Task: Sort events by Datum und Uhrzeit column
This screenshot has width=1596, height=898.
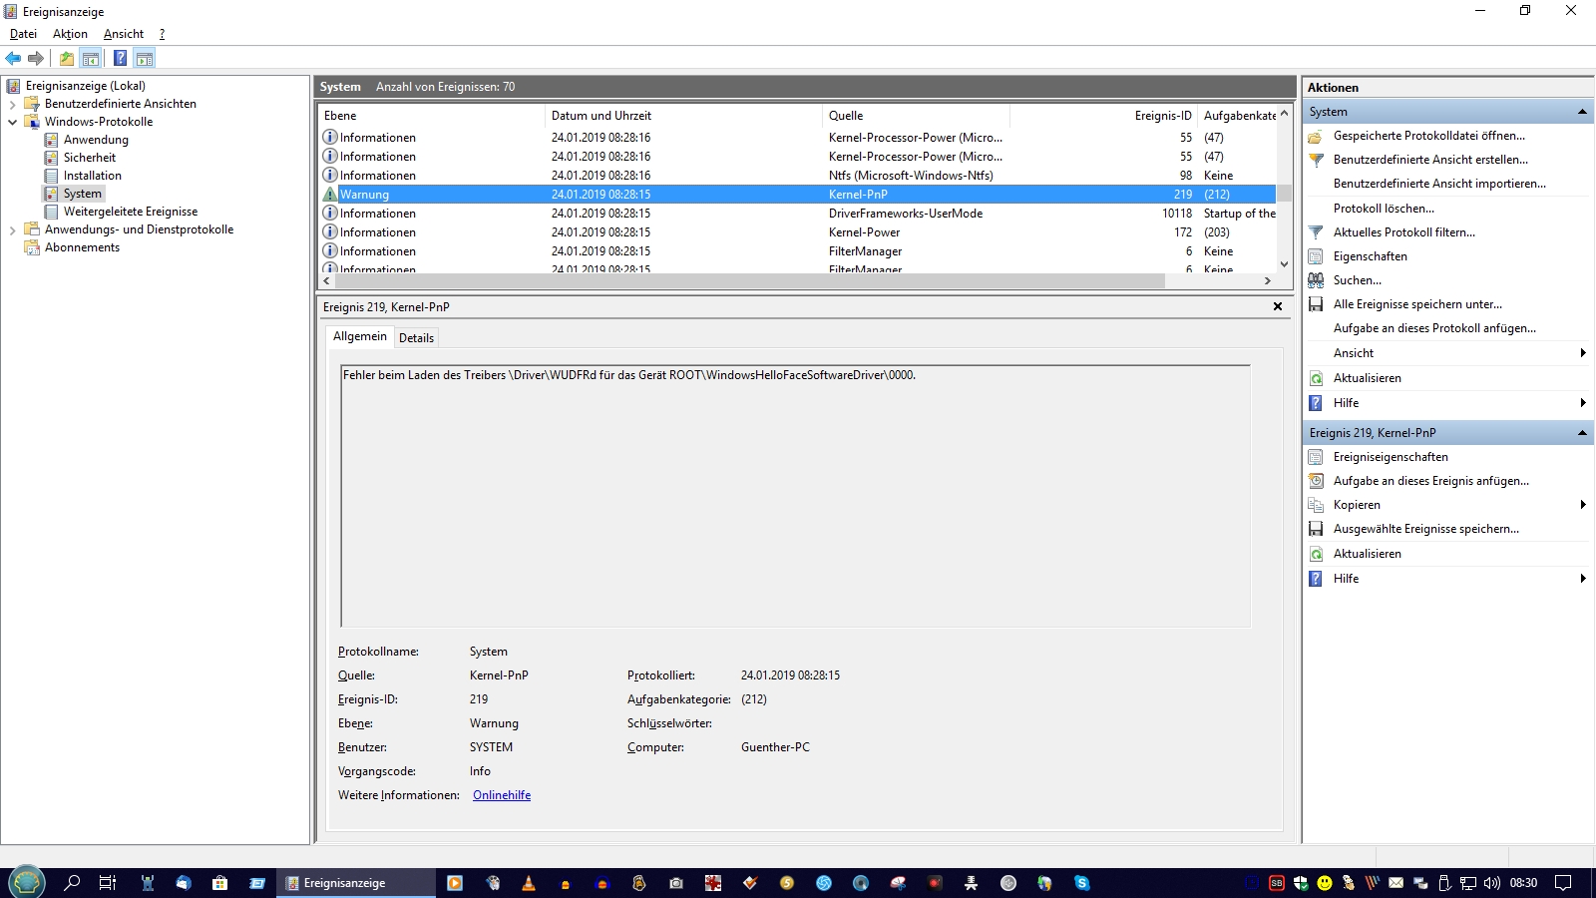Action: click(683, 116)
